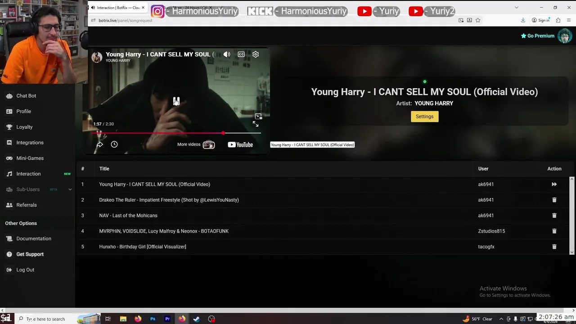The width and height of the screenshot is (576, 324).
Task: Select NAV - Last of the Mohicans title
Action: tap(128, 216)
